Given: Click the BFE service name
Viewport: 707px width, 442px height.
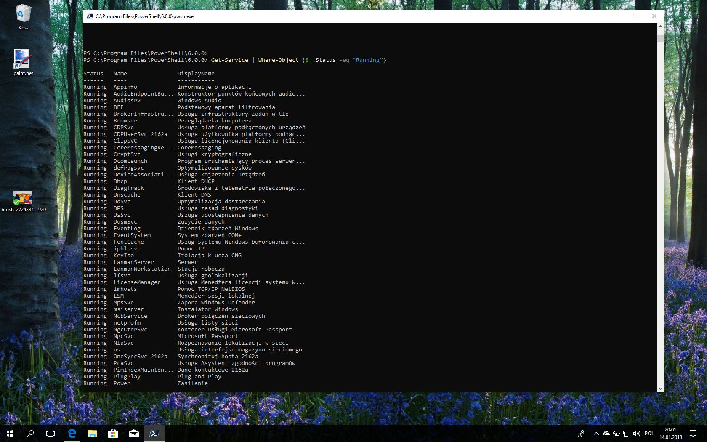Looking at the screenshot, I should pos(119,107).
